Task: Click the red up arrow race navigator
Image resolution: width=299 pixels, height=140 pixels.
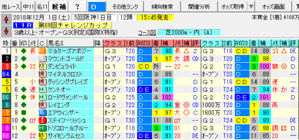Action: tap(7, 20)
